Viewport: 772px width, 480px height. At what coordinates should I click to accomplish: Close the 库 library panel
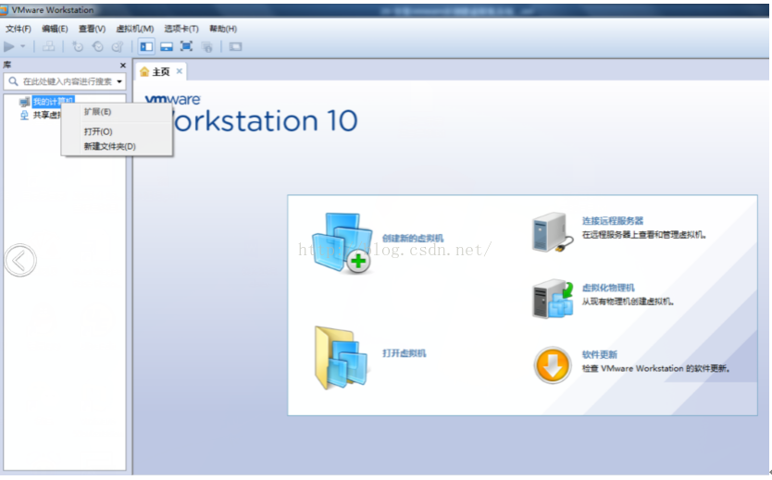pos(122,65)
